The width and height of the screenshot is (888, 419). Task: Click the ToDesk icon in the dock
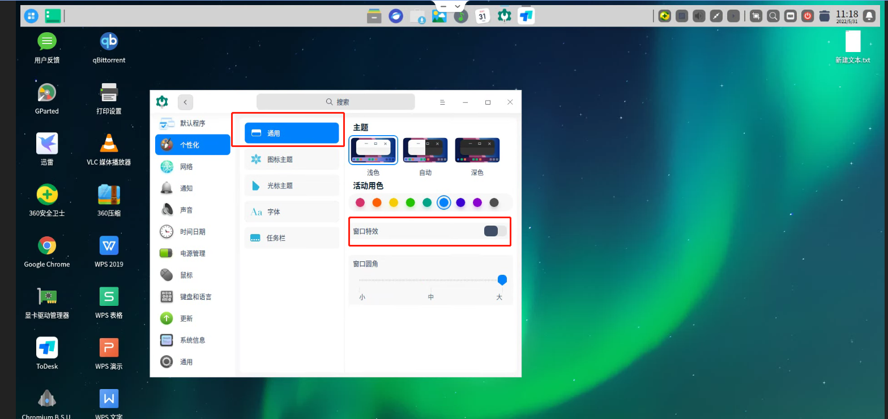526,16
